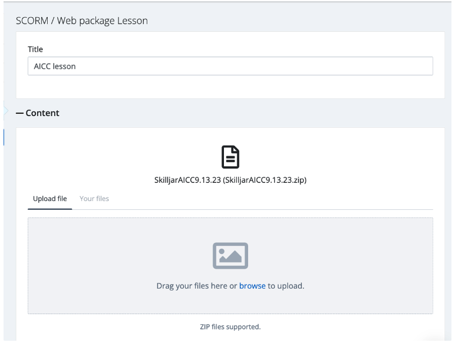The image size is (455, 343).
Task: Click the "Drag your files here" text
Action: click(192, 286)
